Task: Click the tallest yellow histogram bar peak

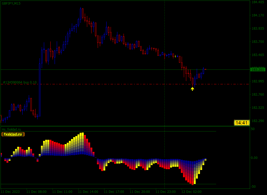Action: click(x=83, y=134)
